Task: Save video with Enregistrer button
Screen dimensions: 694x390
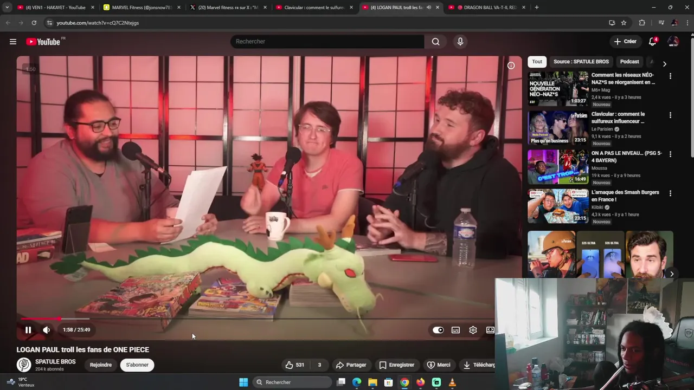Action: [x=396, y=365]
